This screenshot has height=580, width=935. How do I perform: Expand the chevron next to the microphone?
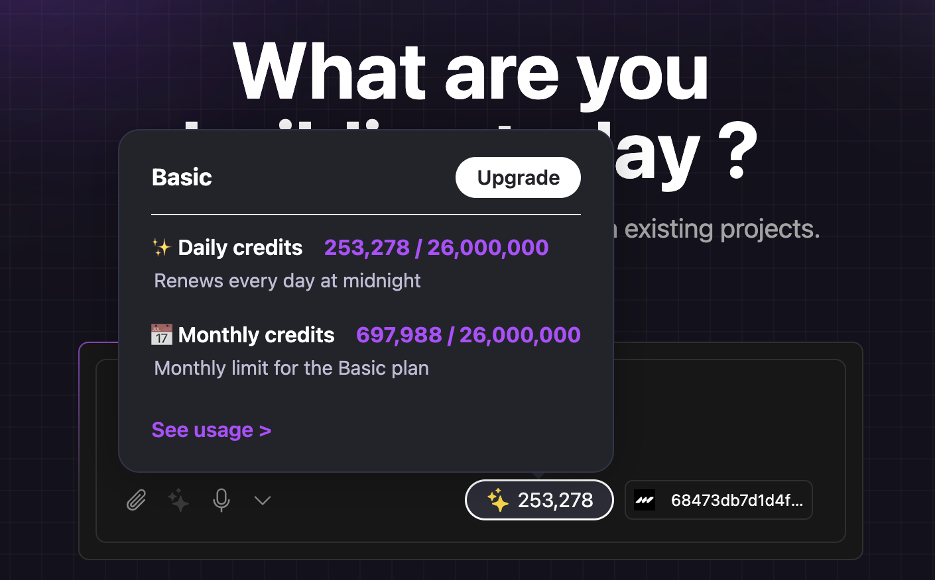(x=262, y=501)
